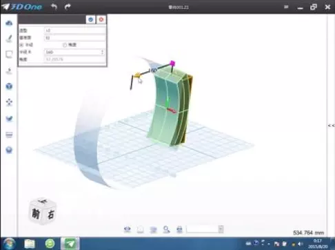Open basic primitives tool in left toolbar
335x250 pixels.
[9, 23]
